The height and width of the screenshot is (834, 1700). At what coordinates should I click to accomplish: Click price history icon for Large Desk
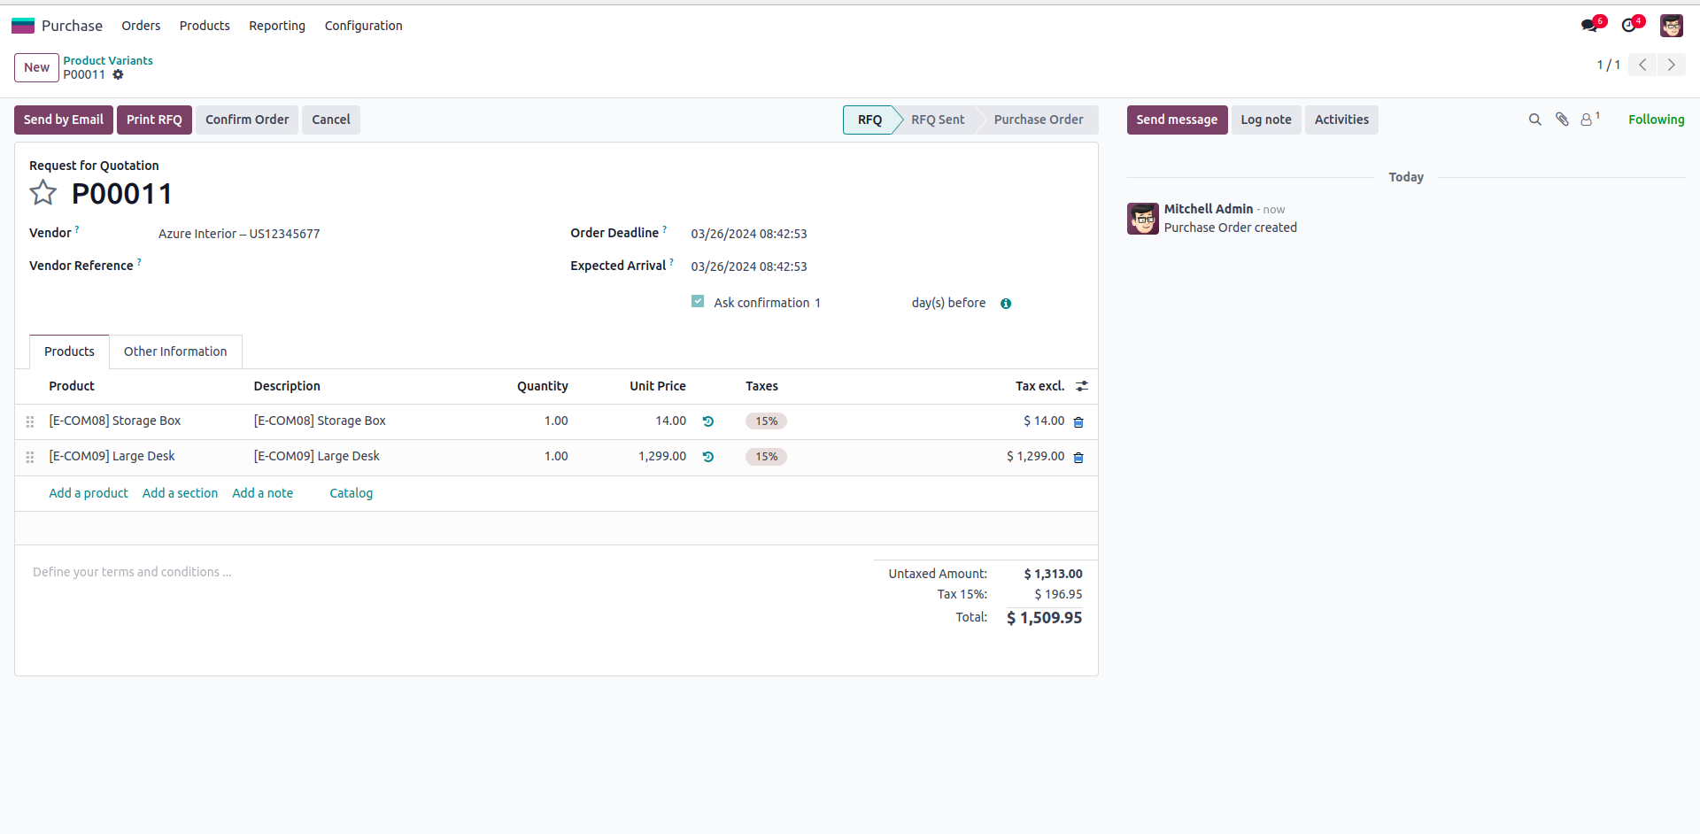[708, 457]
